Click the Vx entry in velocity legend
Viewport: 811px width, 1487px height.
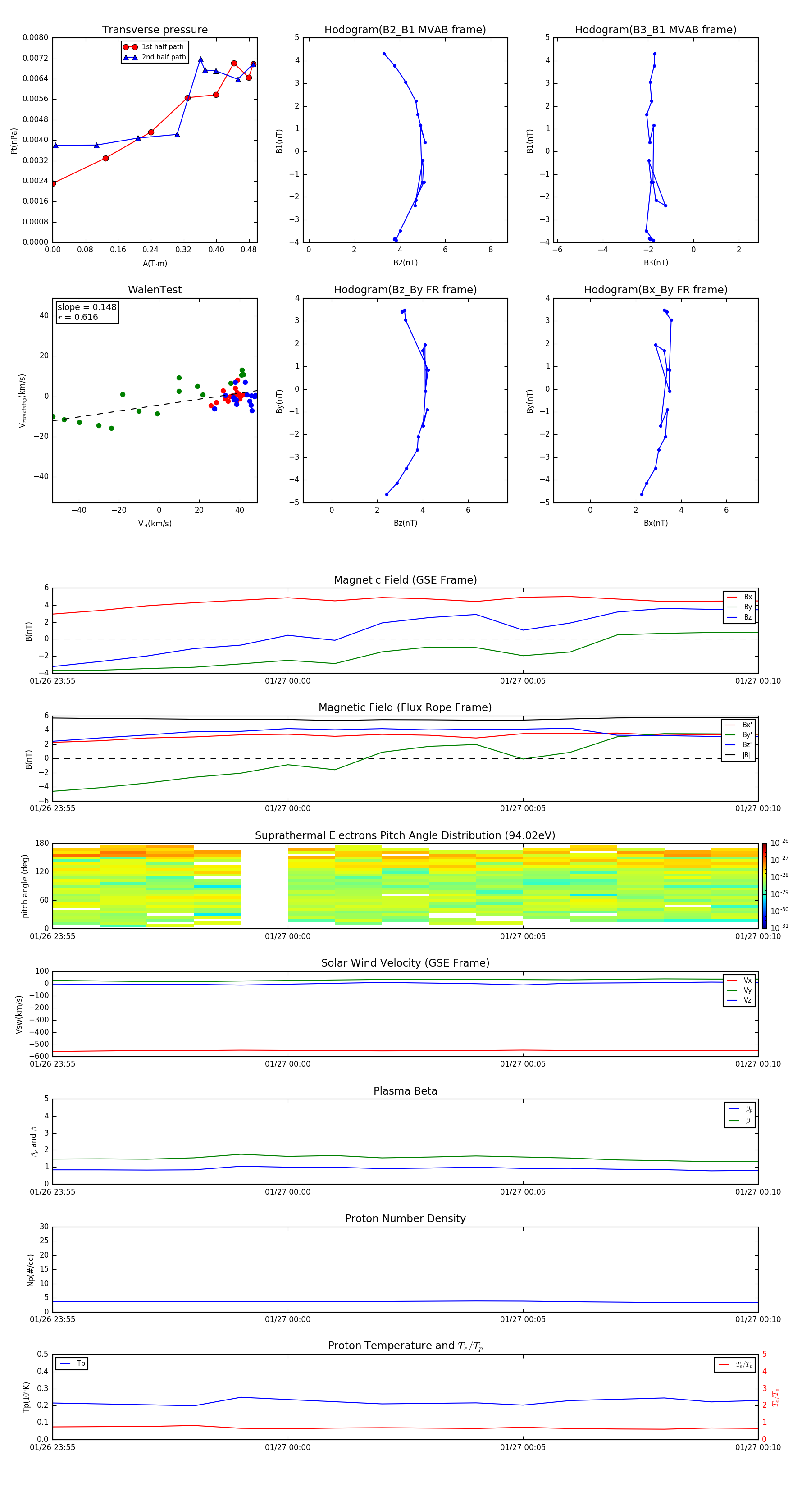[x=739, y=981]
